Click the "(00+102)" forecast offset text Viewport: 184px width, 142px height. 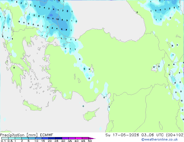175,135
